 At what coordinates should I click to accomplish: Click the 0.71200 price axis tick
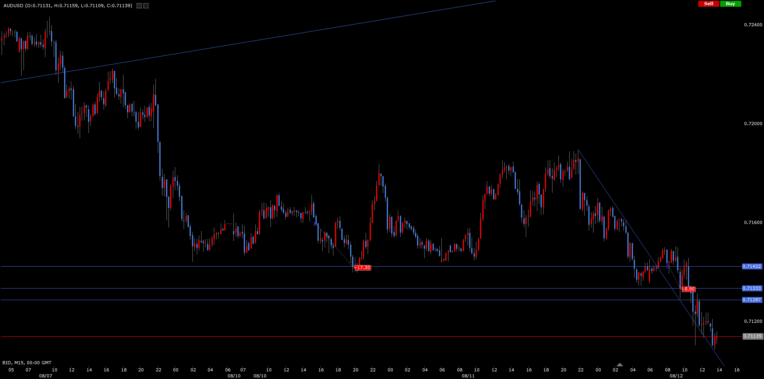[753, 321]
